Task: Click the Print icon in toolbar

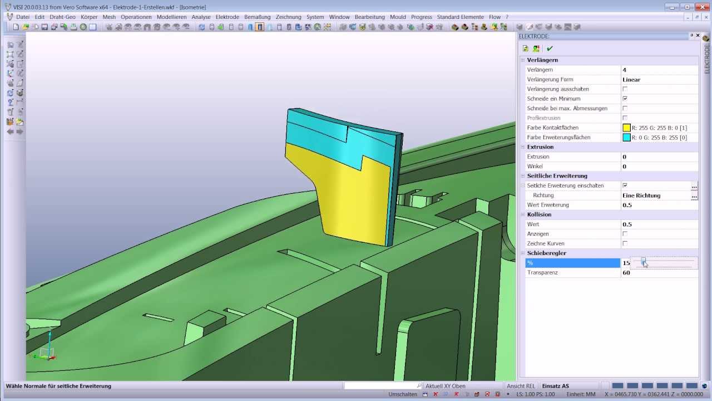Action: pos(73,27)
